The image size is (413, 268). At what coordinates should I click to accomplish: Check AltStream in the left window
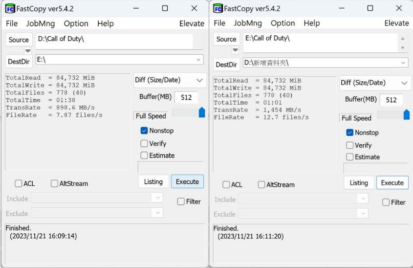pyautogui.click(x=54, y=183)
